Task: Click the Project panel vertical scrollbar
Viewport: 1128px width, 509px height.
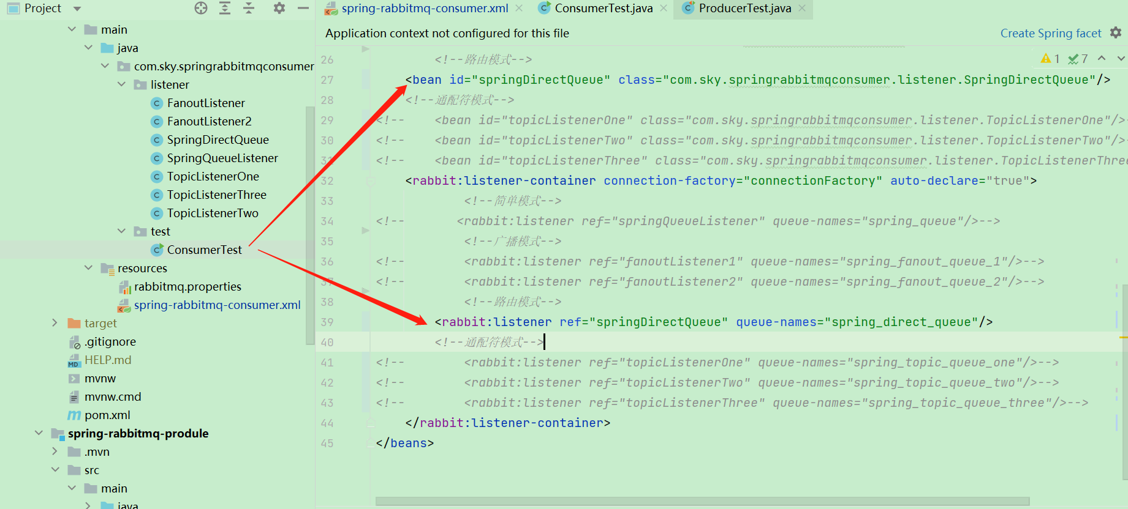Action: coord(310,226)
